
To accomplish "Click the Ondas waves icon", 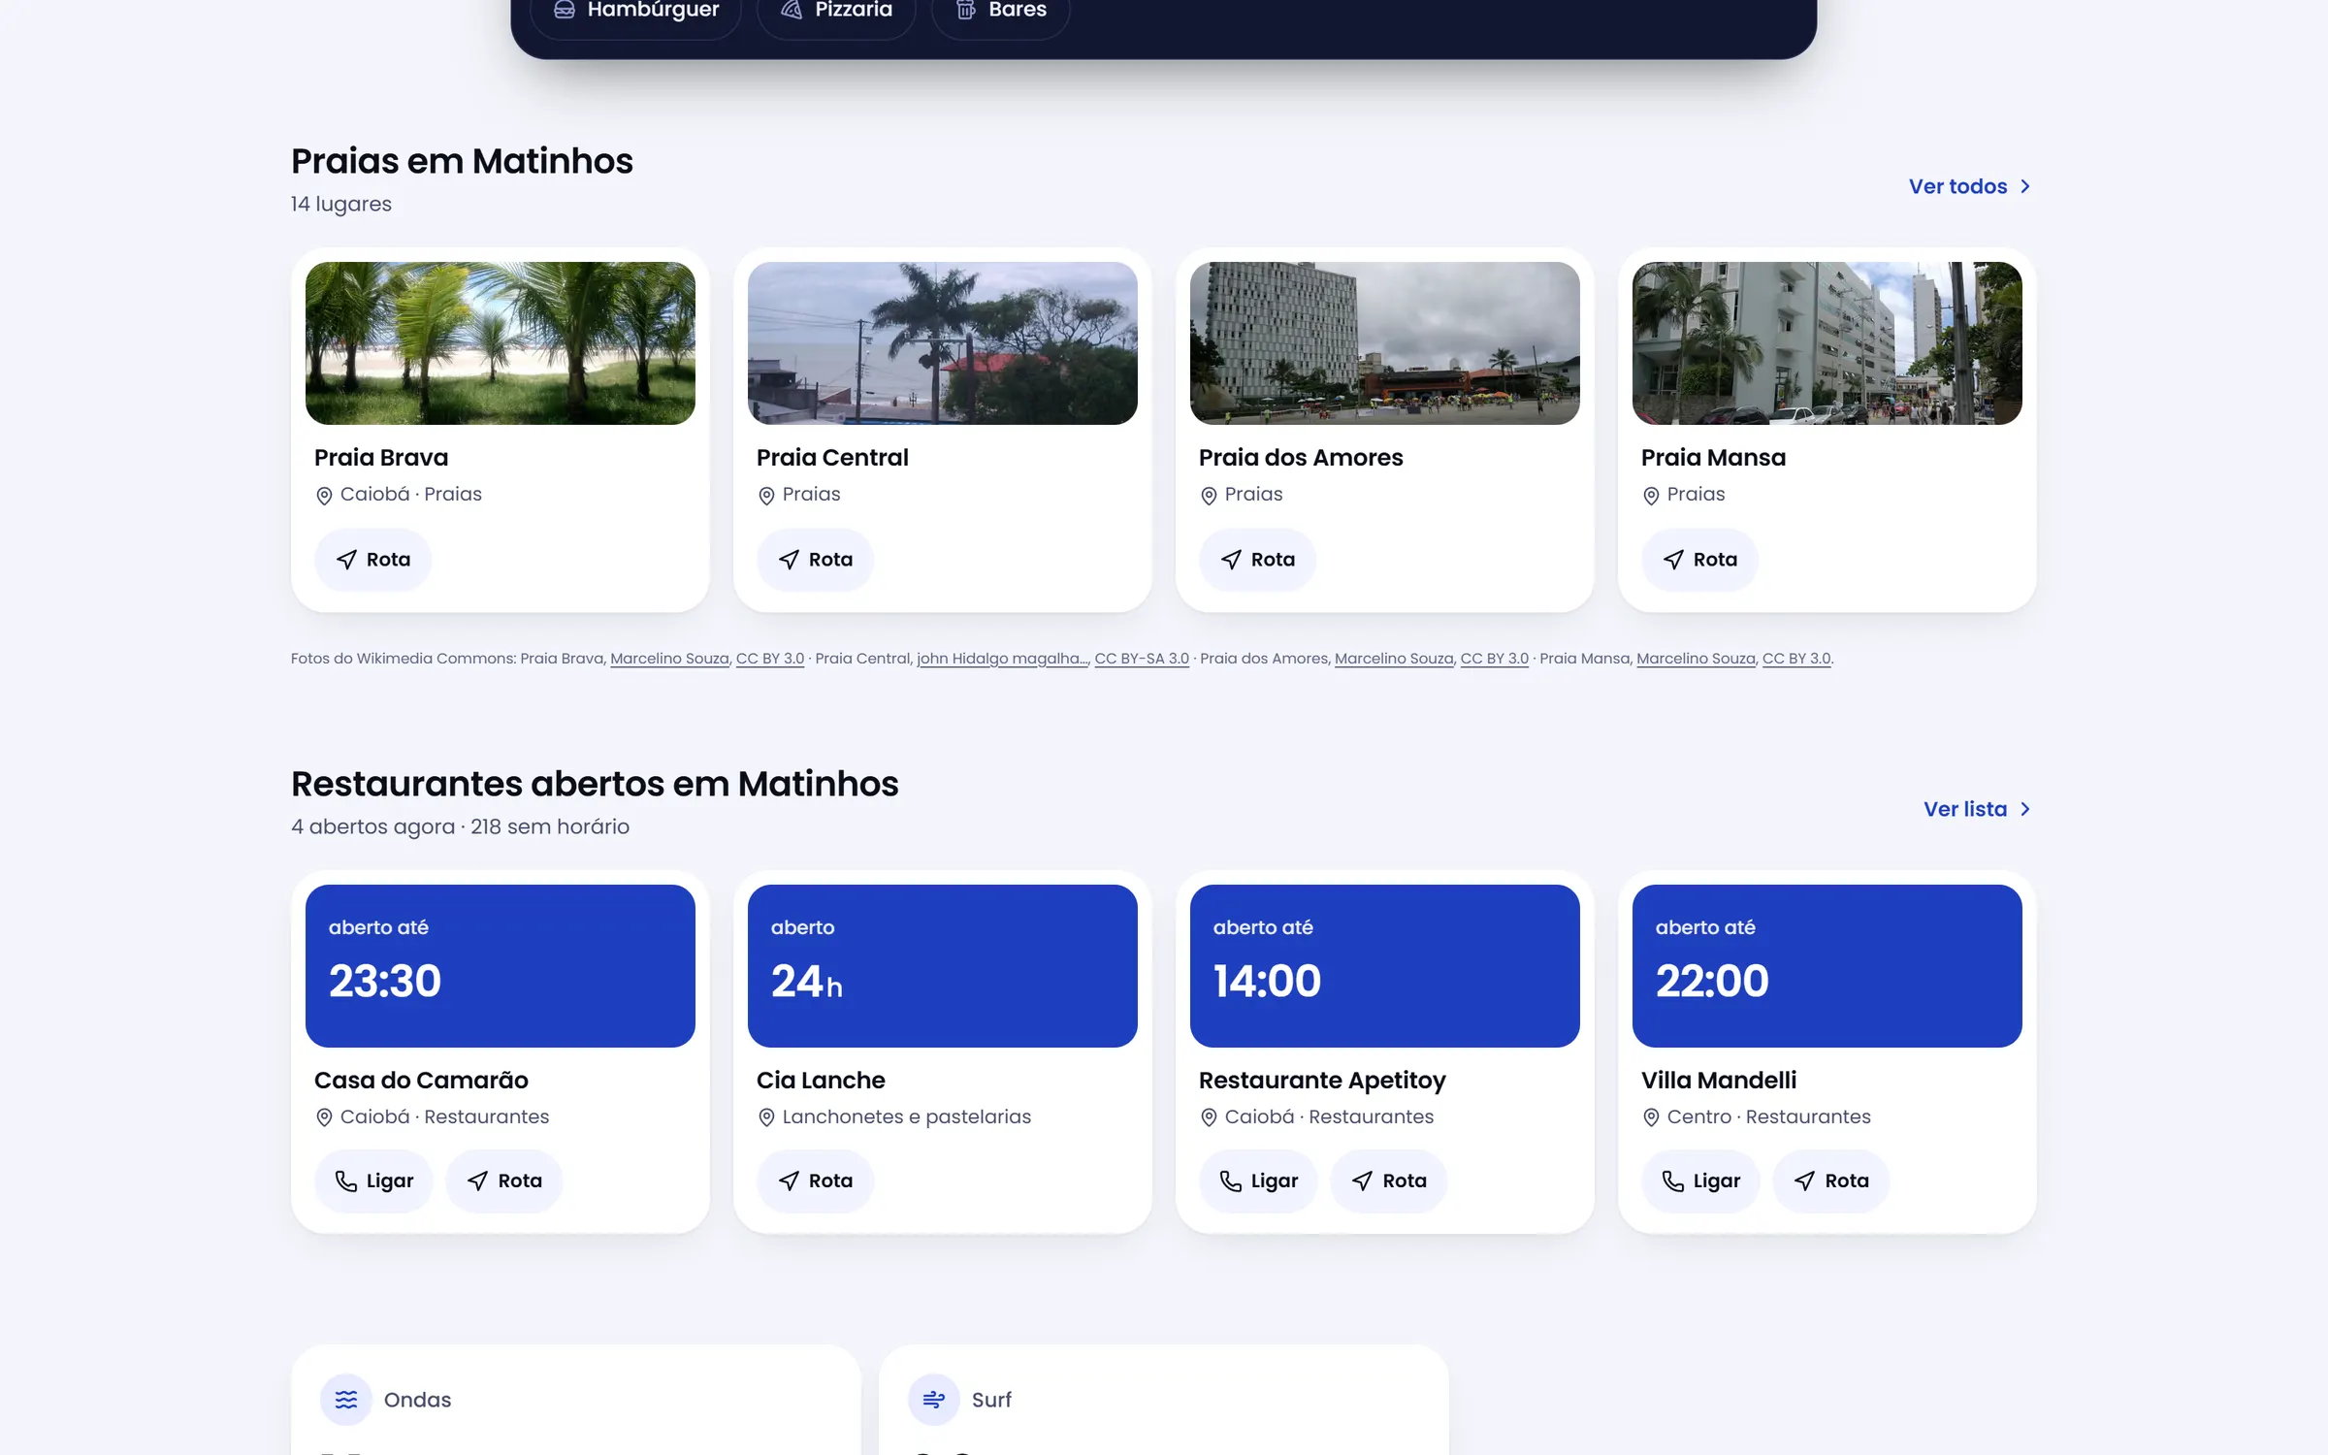I will tap(346, 1400).
